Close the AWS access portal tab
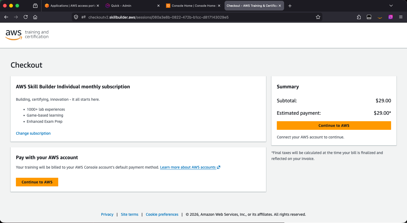 point(98,6)
